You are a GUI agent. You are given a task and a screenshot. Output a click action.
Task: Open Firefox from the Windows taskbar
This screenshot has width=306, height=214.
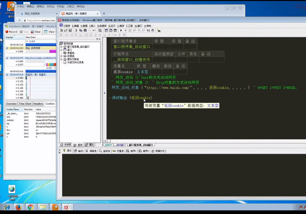[x=18, y=207]
